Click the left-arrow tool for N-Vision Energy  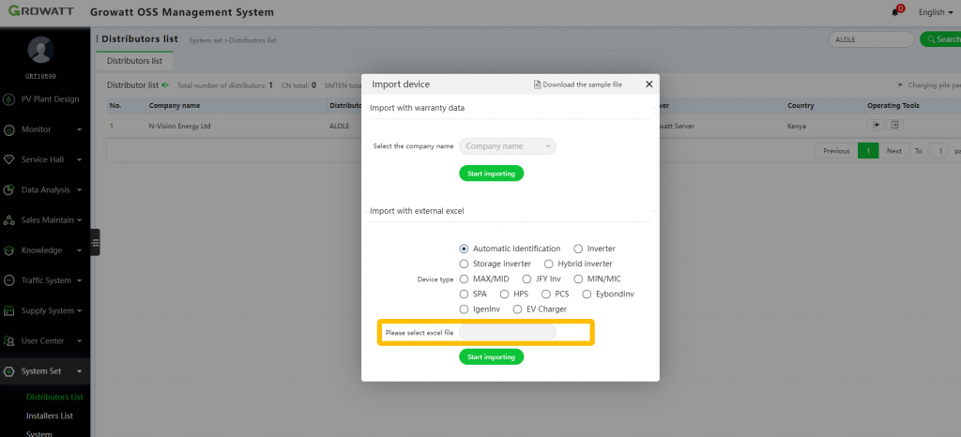tap(877, 125)
